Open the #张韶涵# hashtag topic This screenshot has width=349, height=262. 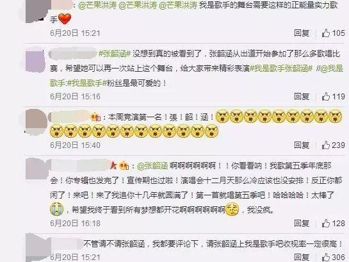[x=115, y=54]
